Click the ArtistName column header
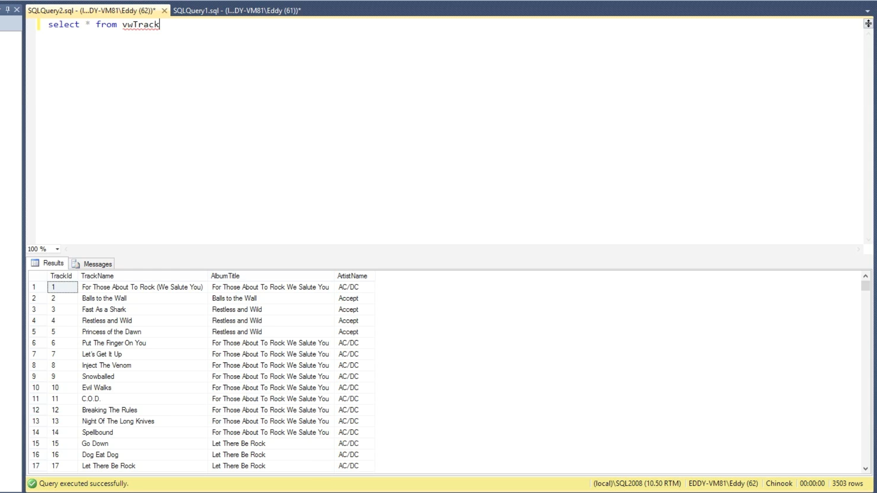Image resolution: width=877 pixels, height=493 pixels. pos(352,276)
